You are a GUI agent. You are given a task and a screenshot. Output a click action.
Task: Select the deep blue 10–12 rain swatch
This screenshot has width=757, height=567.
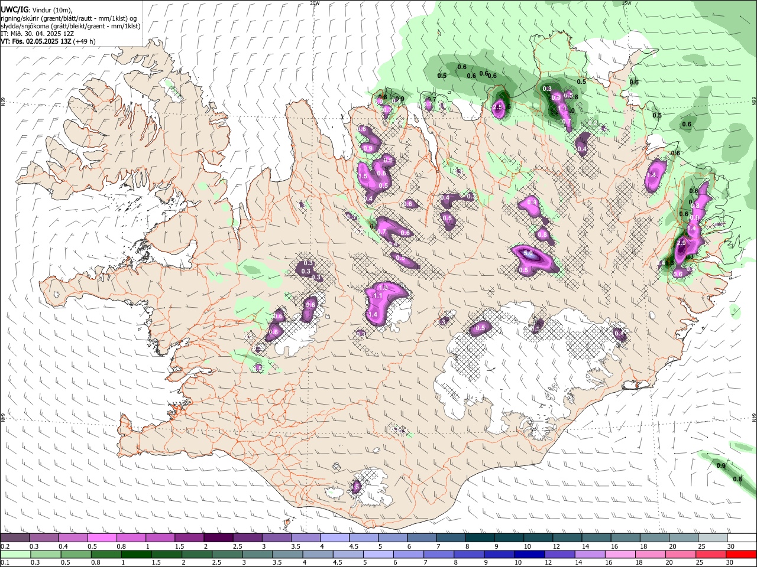tap(530, 555)
